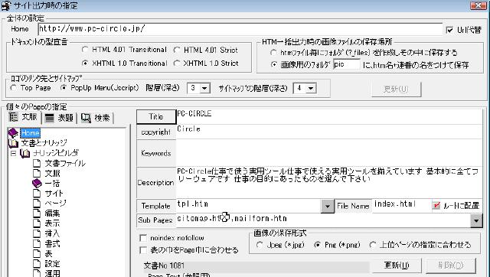
Task: Select Png (*.png) image format
Action: pos(318,245)
